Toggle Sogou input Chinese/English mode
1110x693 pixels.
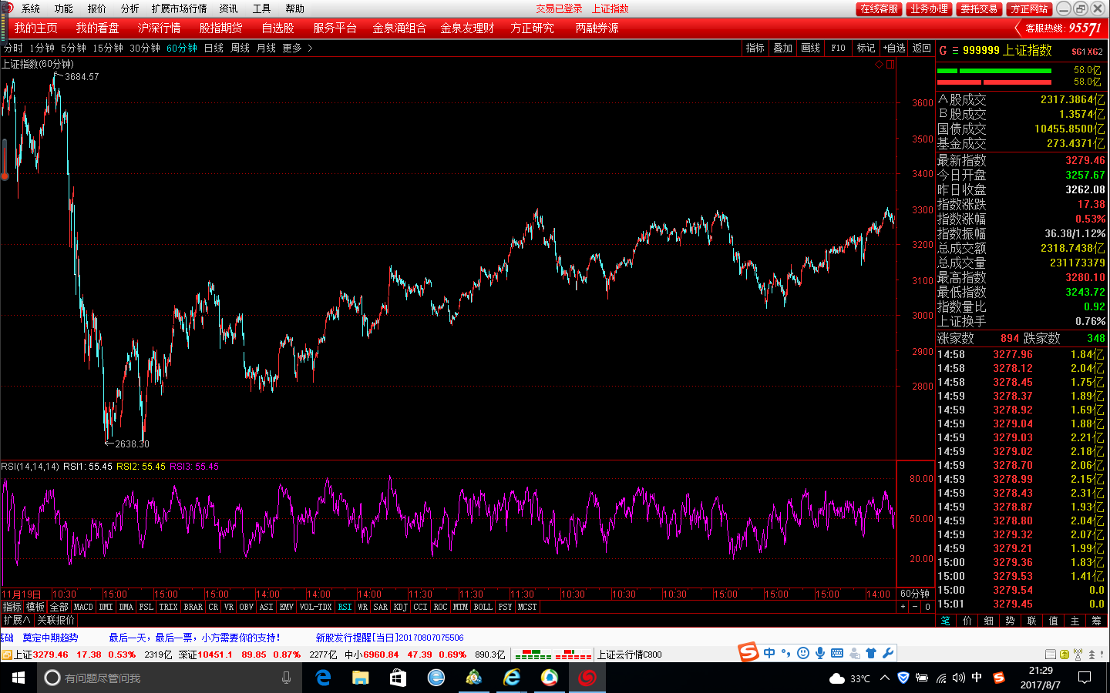tap(769, 653)
